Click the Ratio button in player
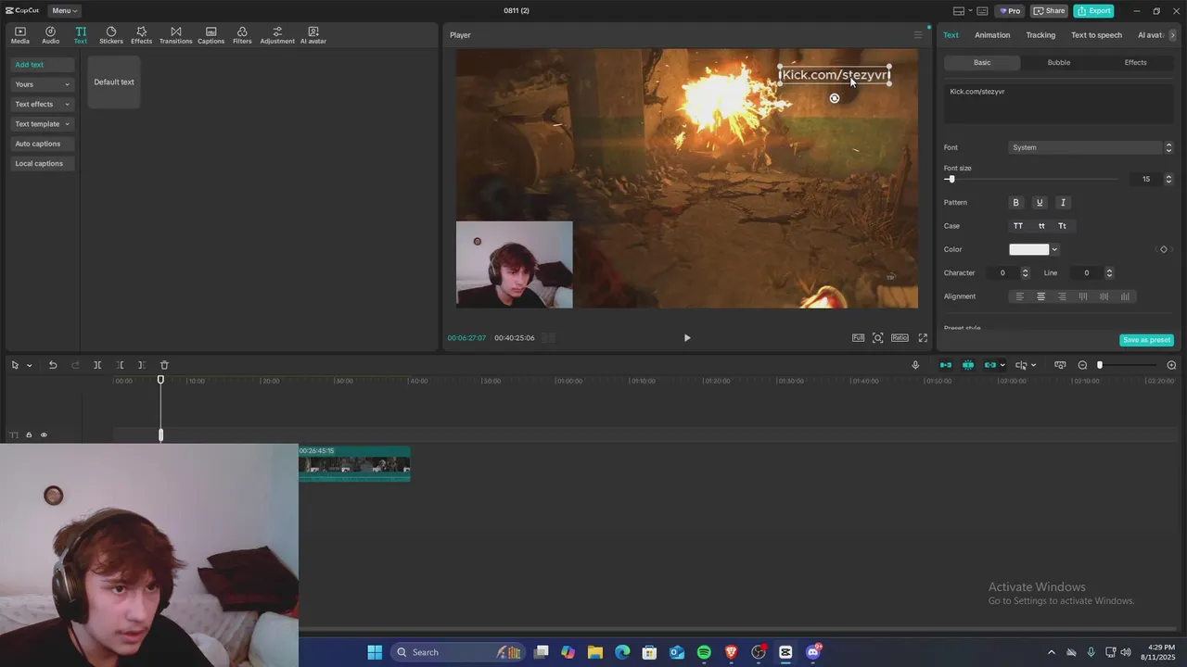 (900, 338)
